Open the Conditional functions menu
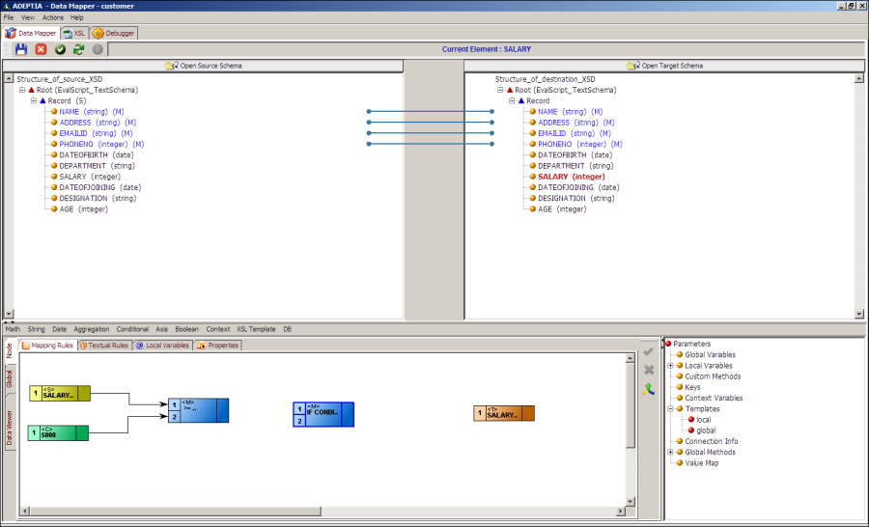869x527 pixels. (132, 329)
